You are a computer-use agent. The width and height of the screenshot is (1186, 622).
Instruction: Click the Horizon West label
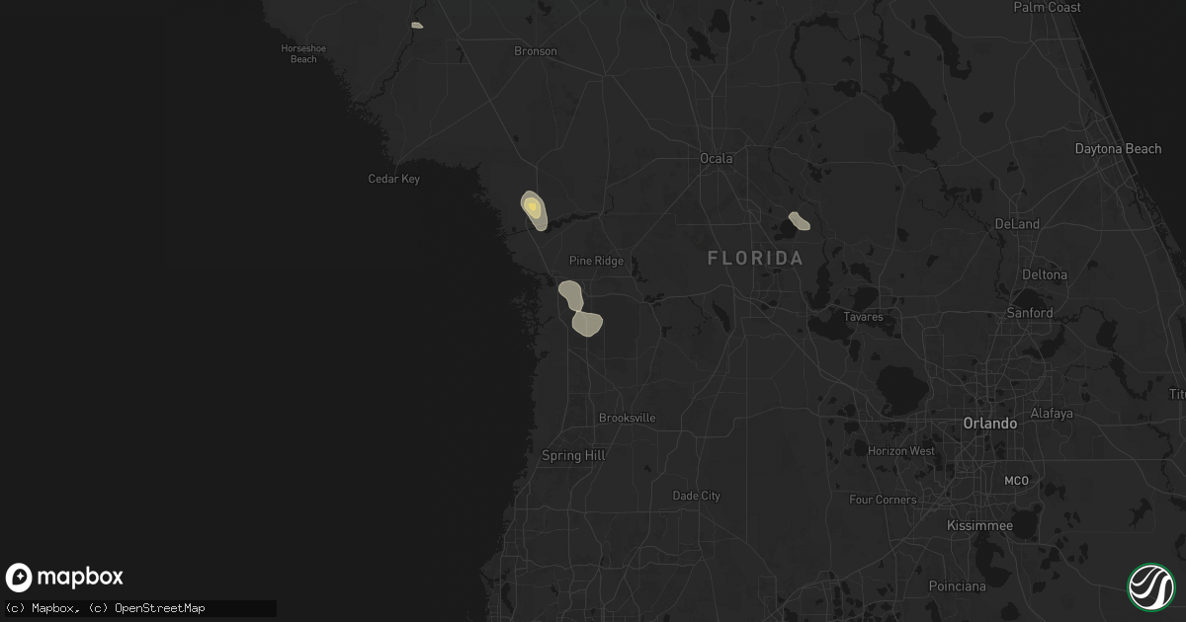[900, 451]
